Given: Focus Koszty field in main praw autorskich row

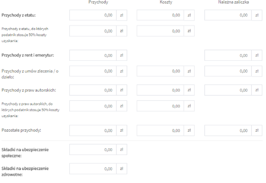Looking at the screenshot, I should click(160, 90).
